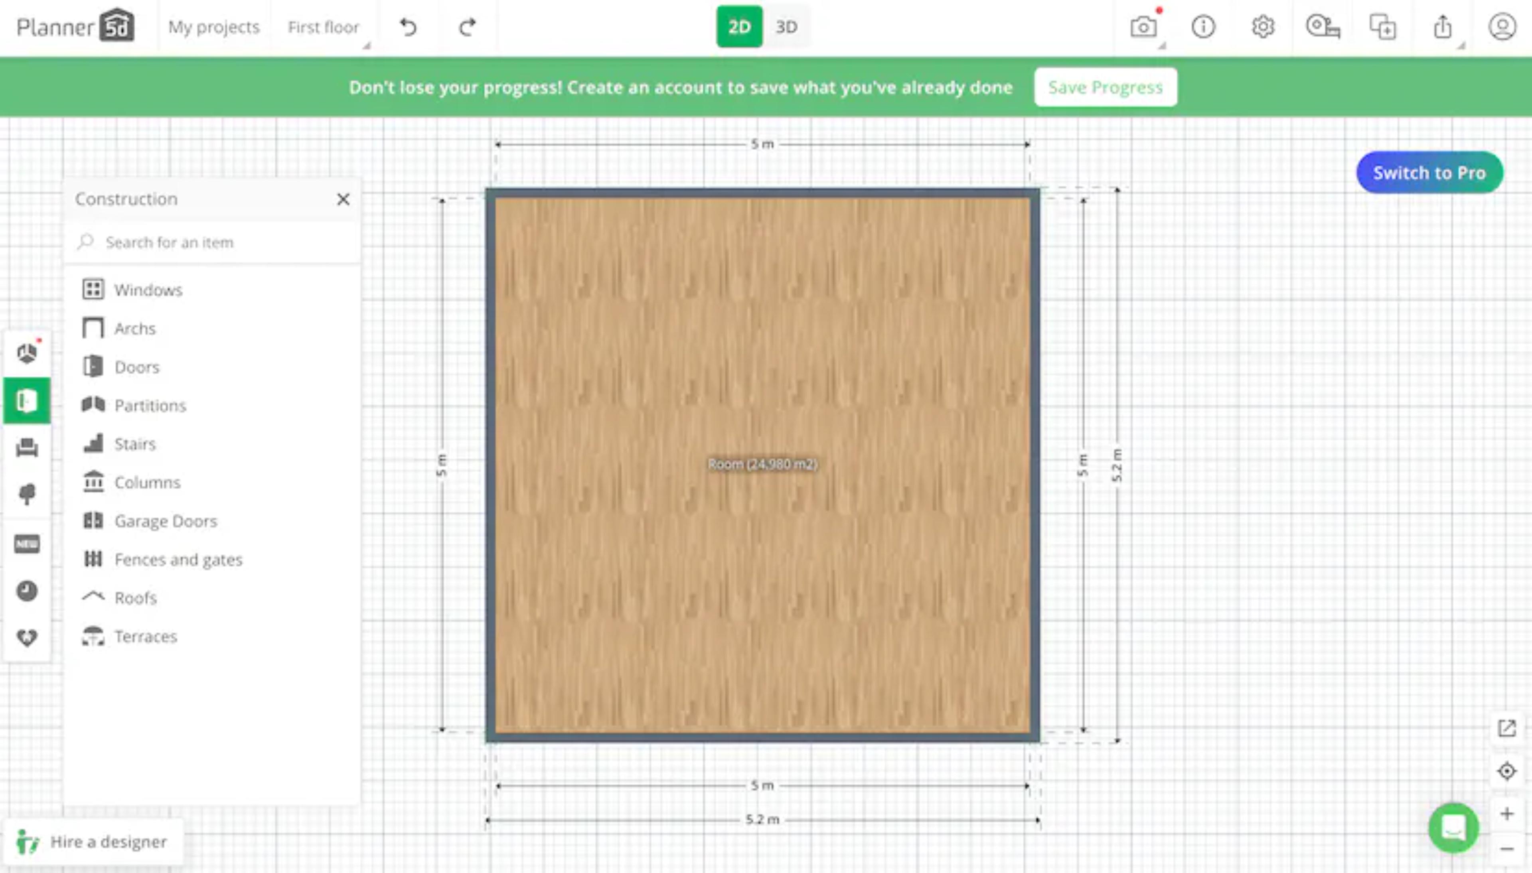The image size is (1532, 873).
Task: Switch to 3D view mode
Action: (x=786, y=27)
